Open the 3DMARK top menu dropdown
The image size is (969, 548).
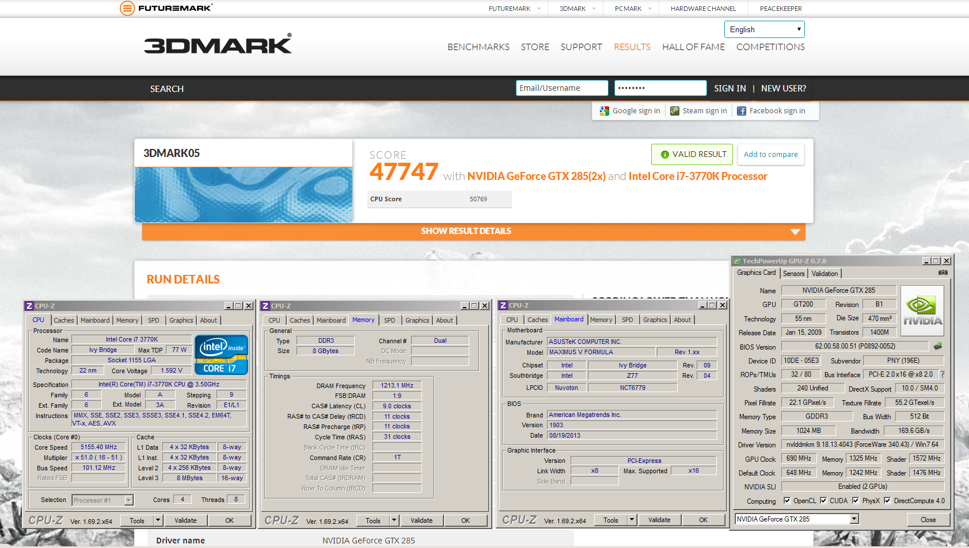(x=577, y=9)
